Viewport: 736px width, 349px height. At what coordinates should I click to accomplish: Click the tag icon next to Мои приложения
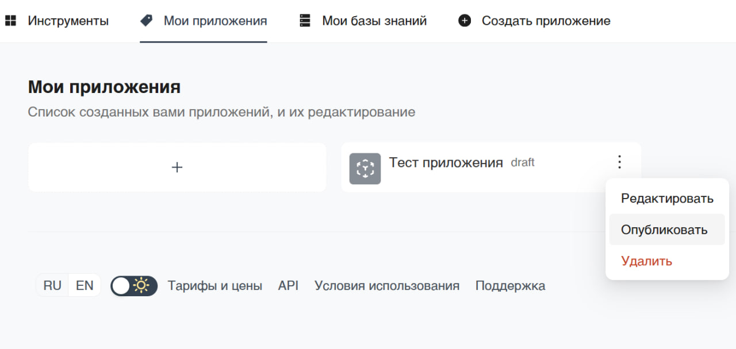click(x=147, y=21)
